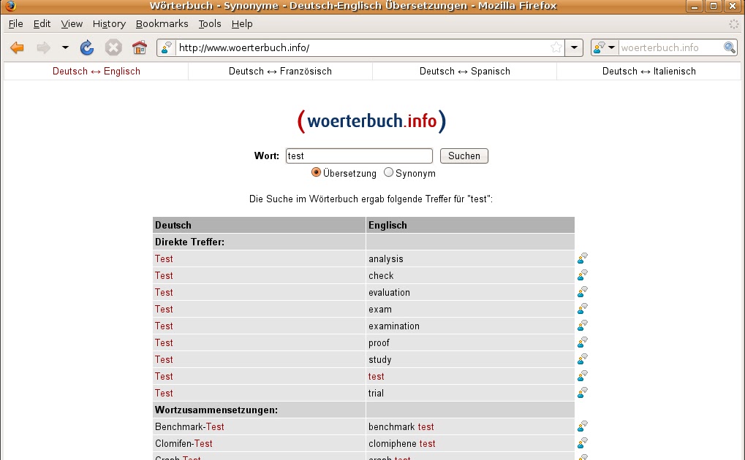Open the Edit menu
The image size is (745, 460).
[x=42, y=24]
